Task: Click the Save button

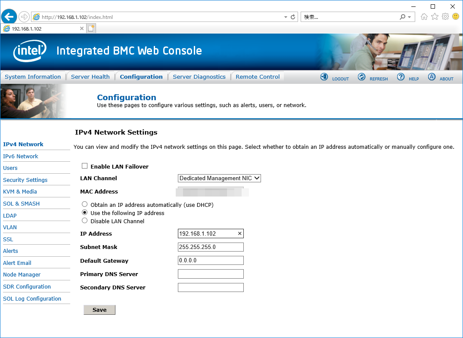Action: point(99,310)
